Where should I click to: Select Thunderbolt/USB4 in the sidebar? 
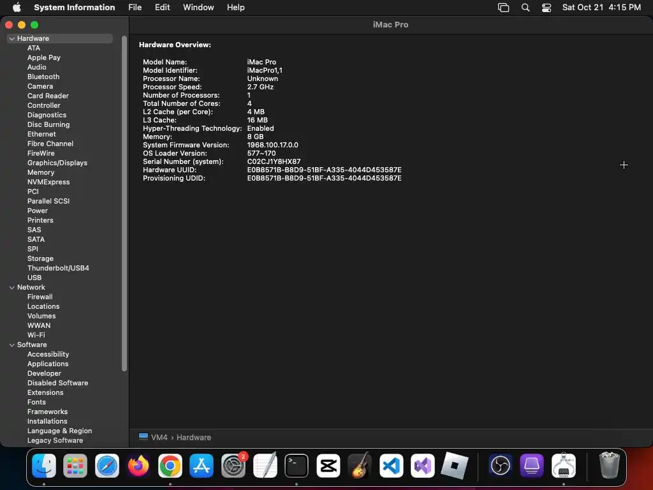point(58,269)
